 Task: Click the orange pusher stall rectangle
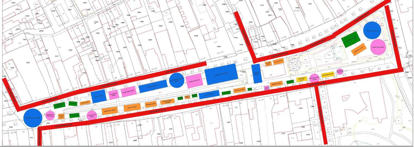(132, 107)
